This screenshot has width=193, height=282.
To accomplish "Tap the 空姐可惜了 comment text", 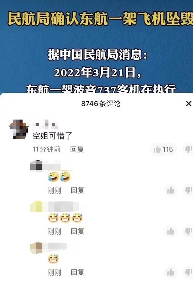I will (x=52, y=135).
